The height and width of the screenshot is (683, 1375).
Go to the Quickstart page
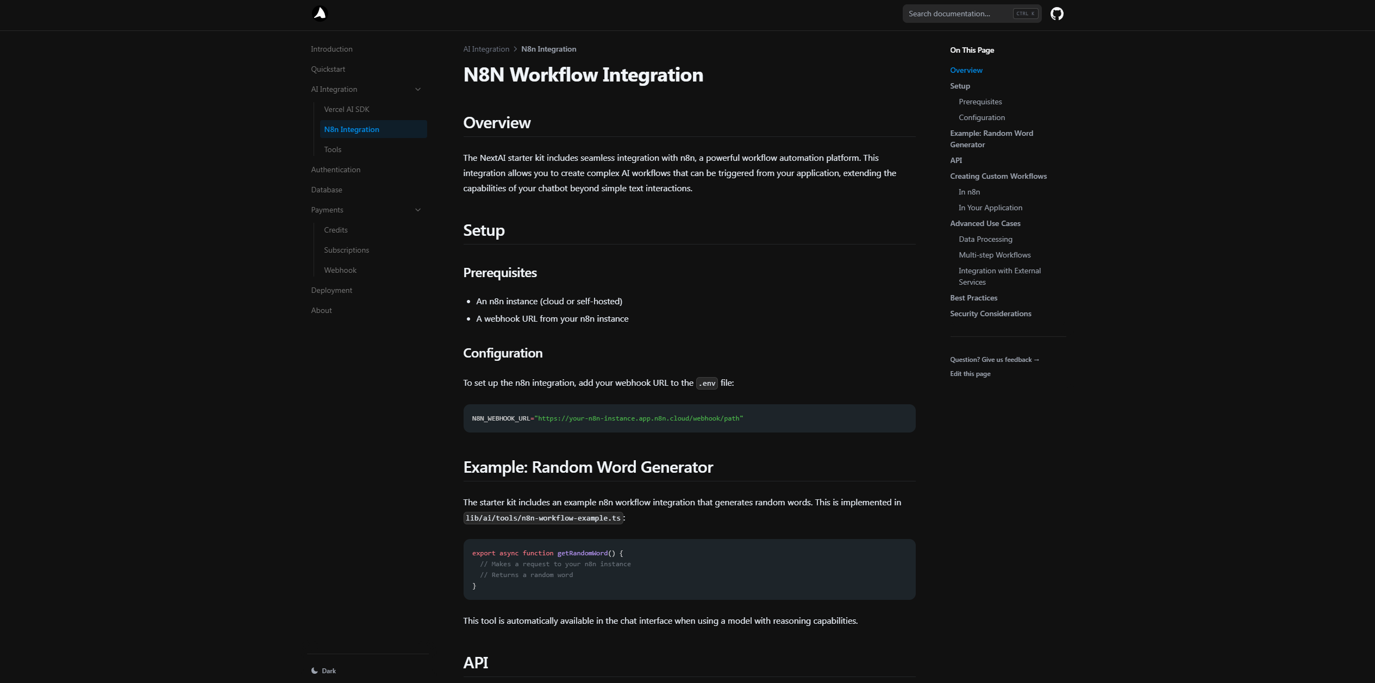pos(328,69)
